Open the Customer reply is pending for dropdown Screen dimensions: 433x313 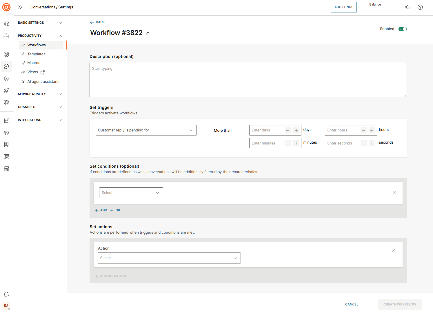(x=146, y=130)
